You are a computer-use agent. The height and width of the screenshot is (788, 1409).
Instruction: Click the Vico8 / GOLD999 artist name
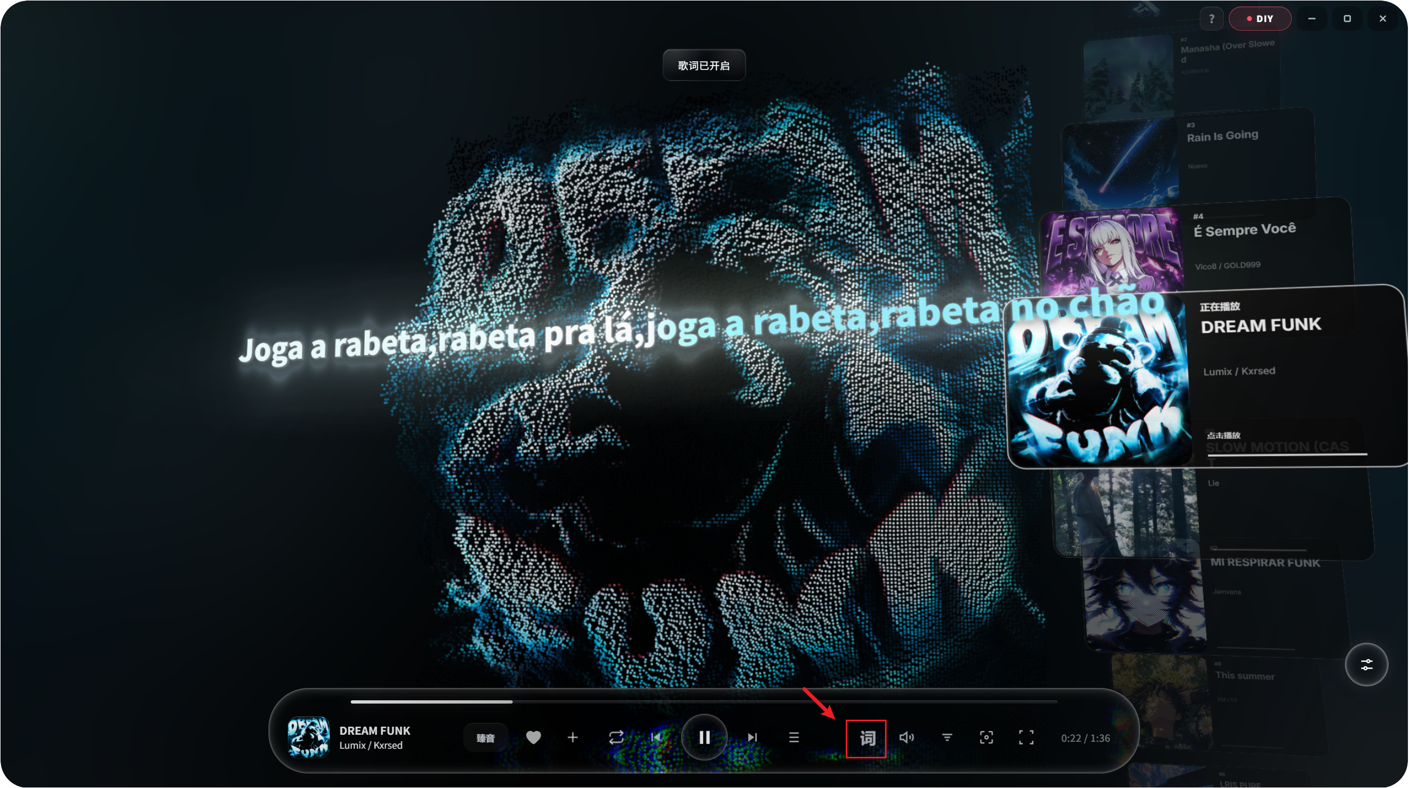(1227, 266)
